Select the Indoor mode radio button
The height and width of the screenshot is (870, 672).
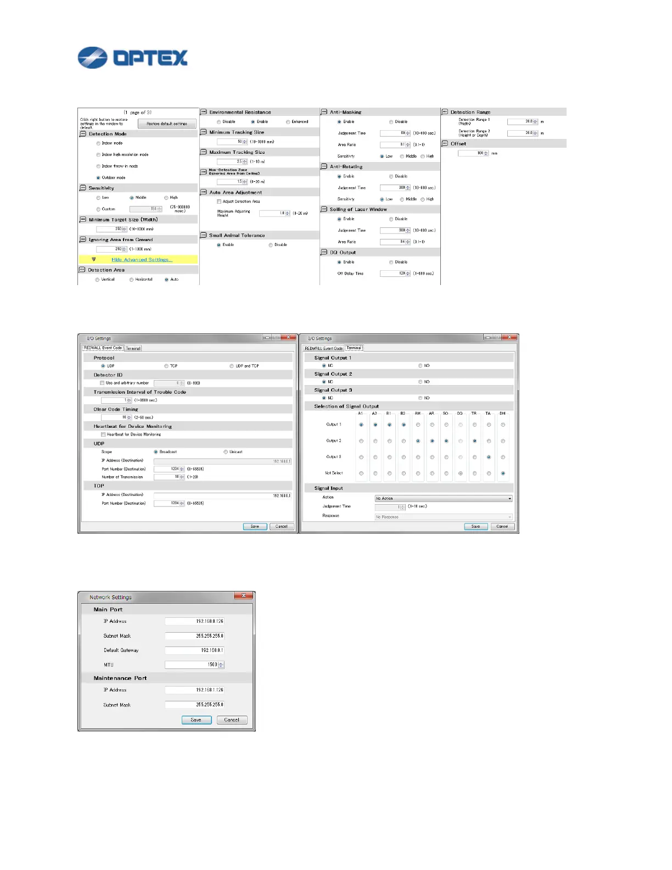point(98,143)
